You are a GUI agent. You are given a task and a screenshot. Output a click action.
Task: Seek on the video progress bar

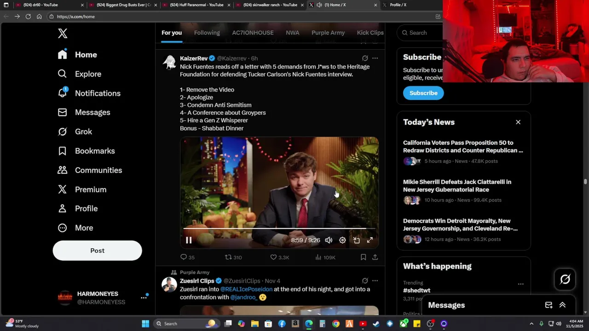click(279, 228)
